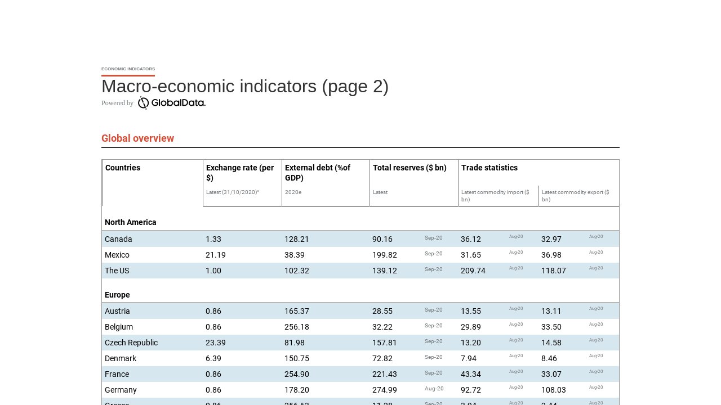The height and width of the screenshot is (405, 721).
Task: Select the Countries column header
Action: pyautogui.click(x=122, y=168)
